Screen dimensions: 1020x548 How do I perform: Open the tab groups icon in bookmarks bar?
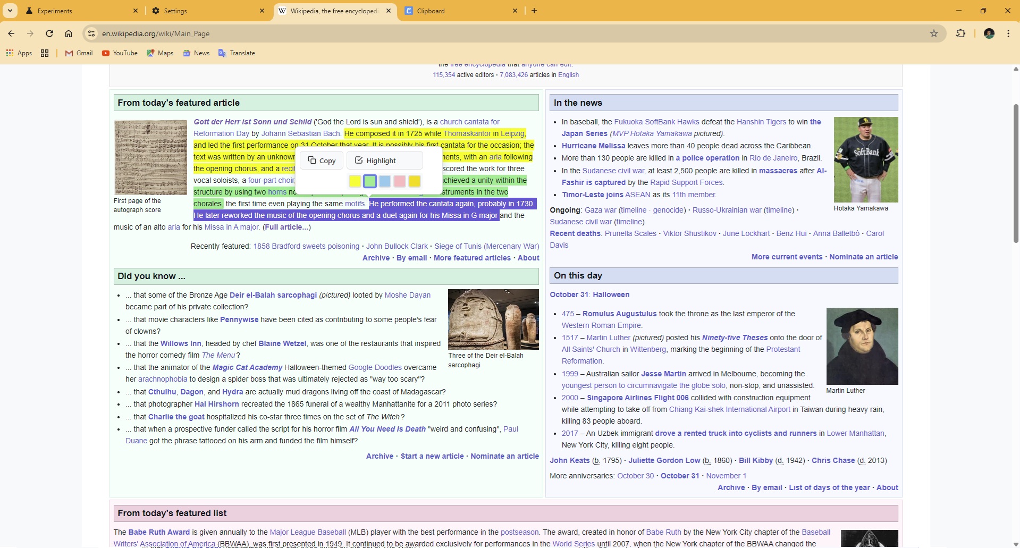45,53
